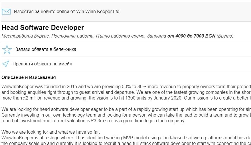Click the '(Бруто)' gross salary label
The width and height of the screenshot is (251, 145).
225,36
